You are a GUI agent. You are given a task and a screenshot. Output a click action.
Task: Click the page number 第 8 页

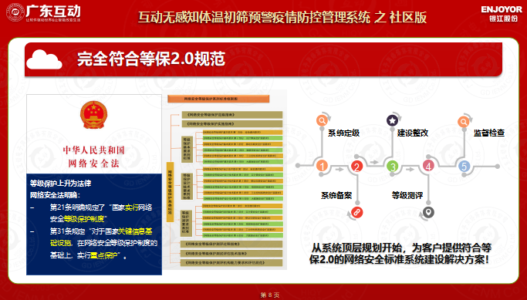pos(270,295)
